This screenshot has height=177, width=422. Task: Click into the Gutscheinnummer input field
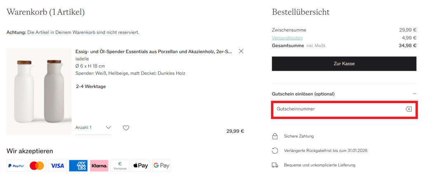pyautogui.click(x=336, y=109)
